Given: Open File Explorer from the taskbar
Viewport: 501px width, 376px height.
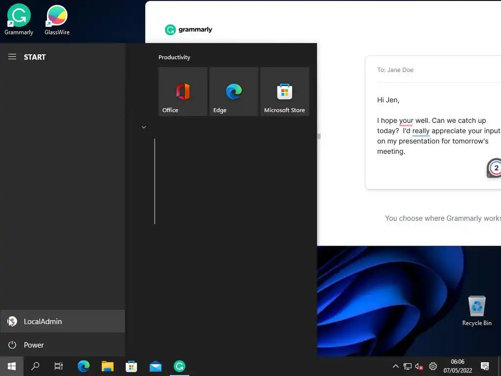Looking at the screenshot, I should tap(108, 366).
